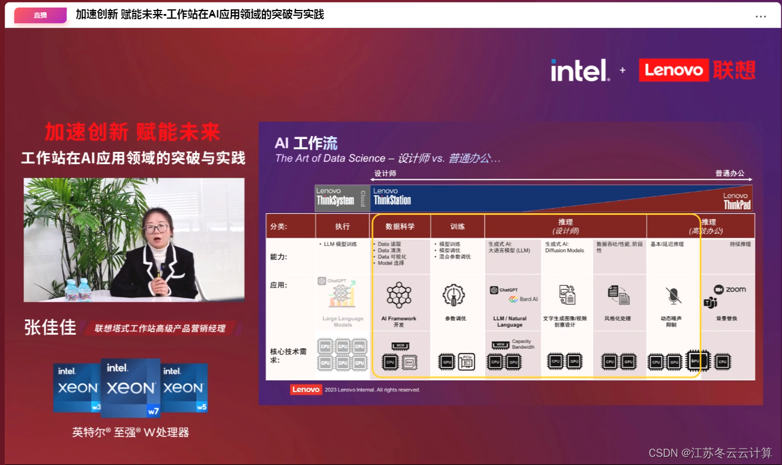
Task: Click the GPU chip in 训练 column
Action: point(447,362)
